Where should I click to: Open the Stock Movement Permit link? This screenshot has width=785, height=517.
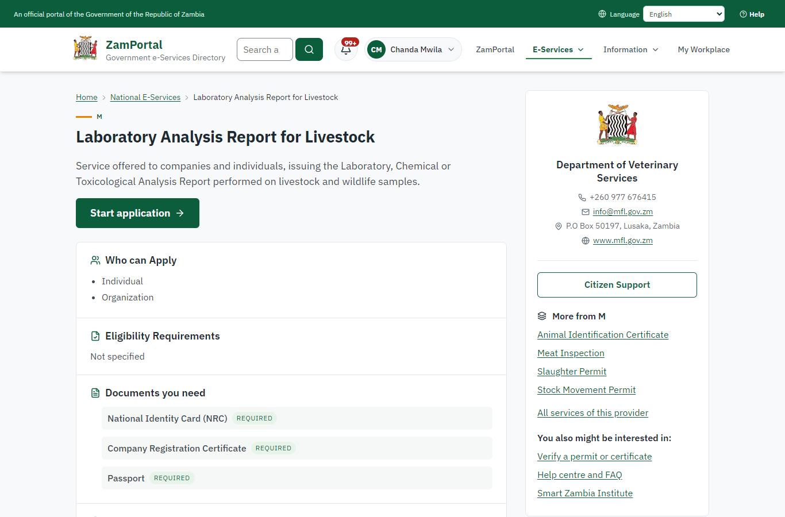(x=586, y=389)
